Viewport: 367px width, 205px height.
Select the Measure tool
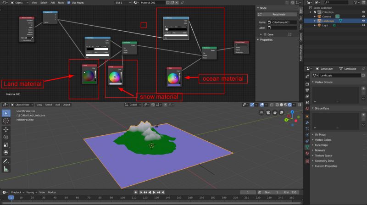[6, 169]
